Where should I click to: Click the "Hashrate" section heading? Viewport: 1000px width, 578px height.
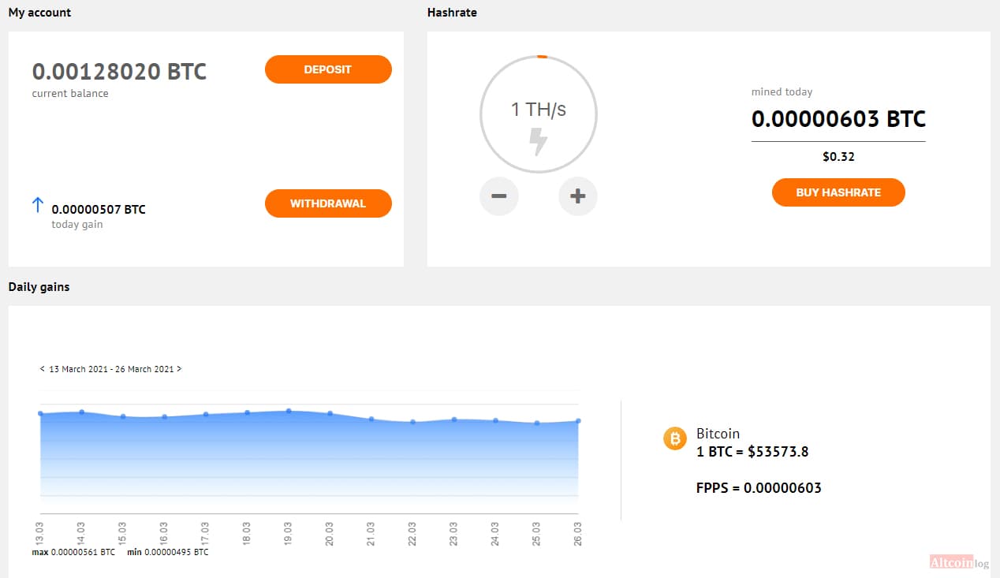(452, 13)
